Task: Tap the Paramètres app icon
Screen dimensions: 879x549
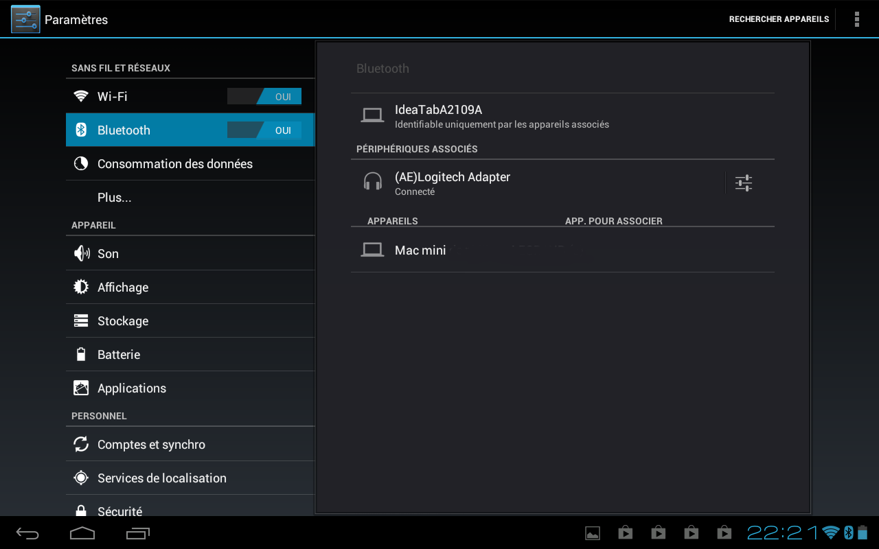Action: [25, 19]
